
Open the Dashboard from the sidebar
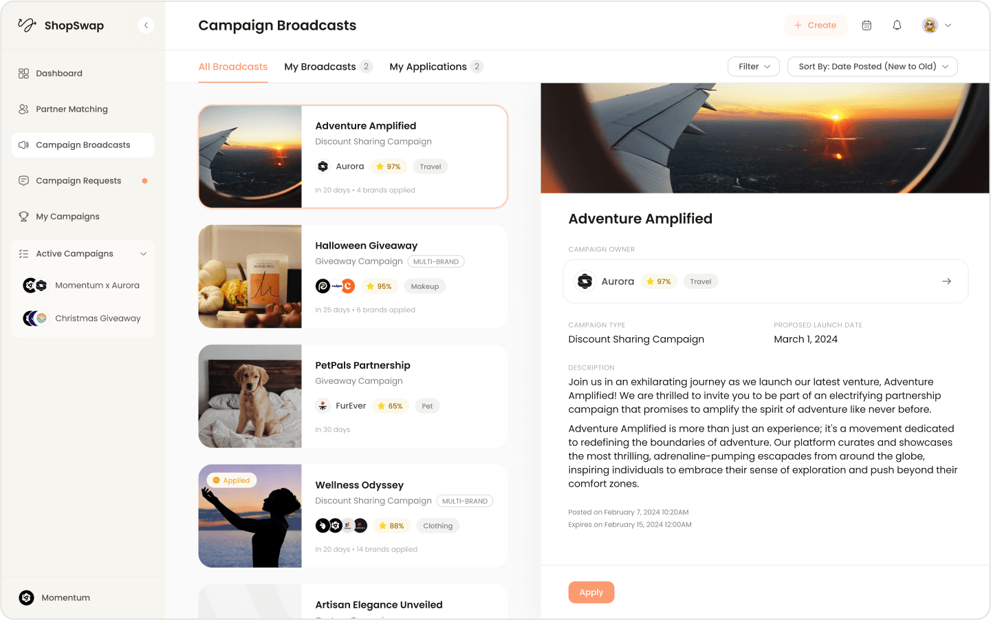click(x=59, y=73)
